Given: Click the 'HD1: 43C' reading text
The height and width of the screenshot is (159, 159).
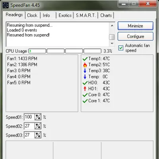Looking at the screenshot, I should (99, 89).
